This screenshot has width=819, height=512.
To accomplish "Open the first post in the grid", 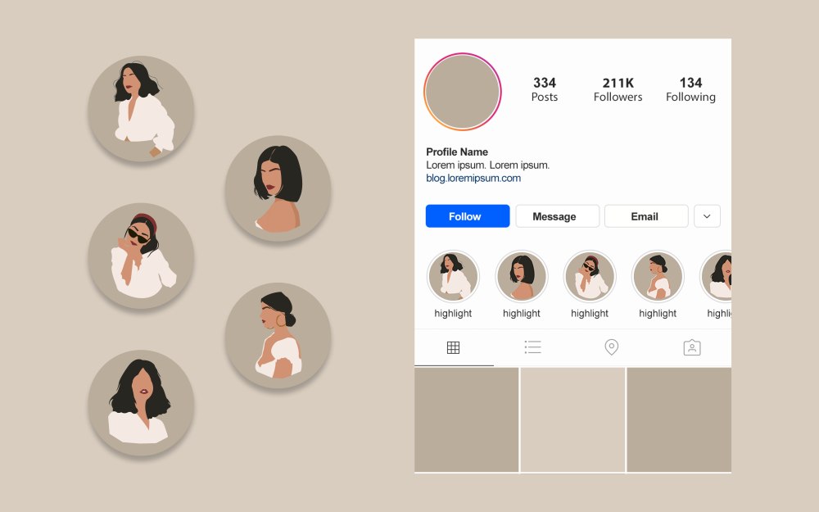I will click(x=467, y=419).
